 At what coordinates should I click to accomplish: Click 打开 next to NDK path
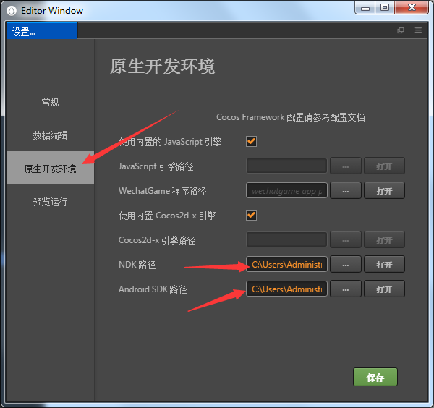click(x=384, y=264)
